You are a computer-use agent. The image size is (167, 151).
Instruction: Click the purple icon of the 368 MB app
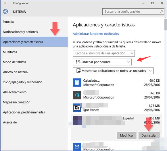point(78,120)
